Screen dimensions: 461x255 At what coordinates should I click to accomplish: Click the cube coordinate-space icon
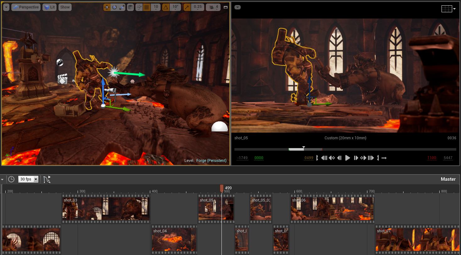click(x=130, y=7)
